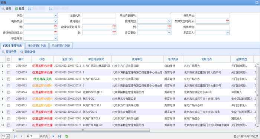Focus the 单位内部编号 input field

point(154,16)
